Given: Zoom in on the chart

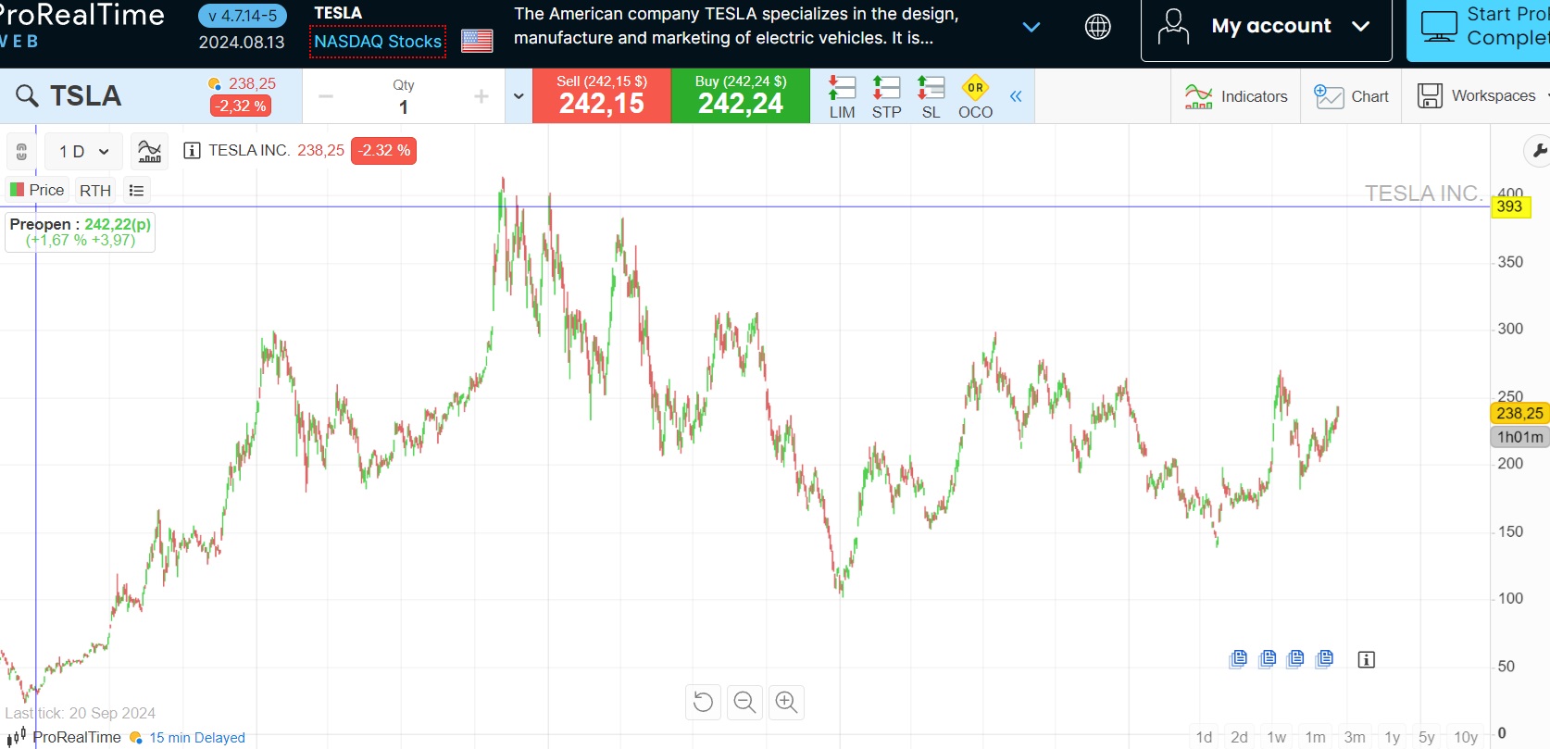Looking at the screenshot, I should (786, 702).
